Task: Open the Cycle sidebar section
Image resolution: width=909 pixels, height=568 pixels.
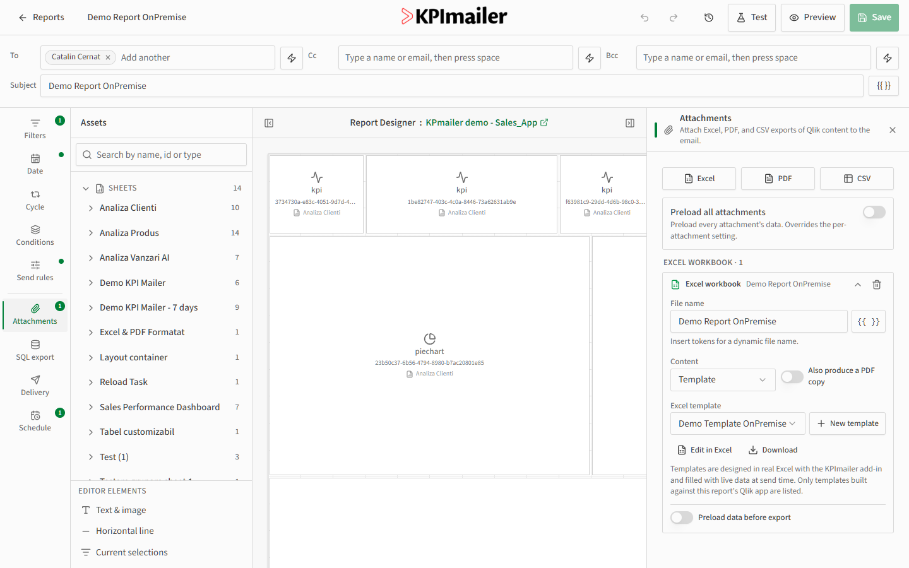Action: point(35,199)
